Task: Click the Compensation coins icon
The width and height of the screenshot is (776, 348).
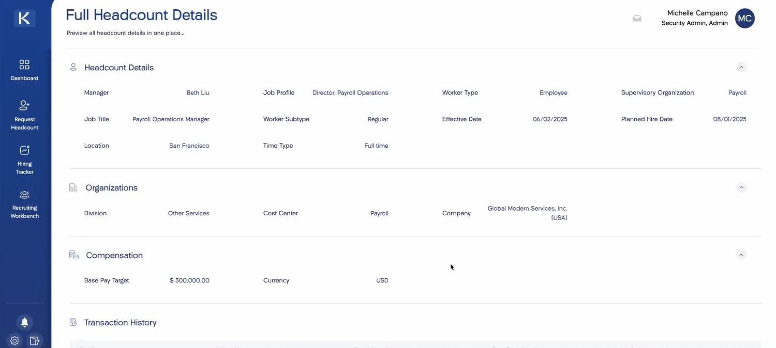Action: click(74, 255)
